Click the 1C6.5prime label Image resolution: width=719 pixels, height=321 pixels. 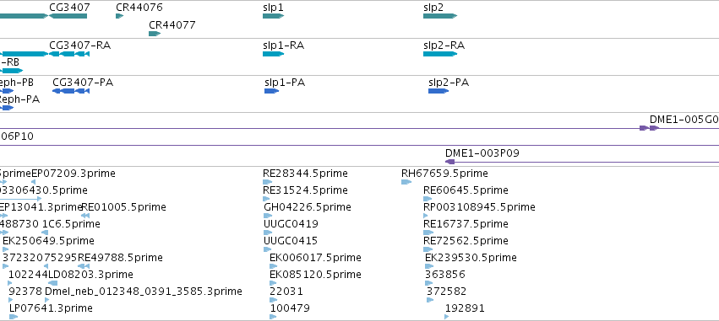pyautogui.click(x=71, y=224)
